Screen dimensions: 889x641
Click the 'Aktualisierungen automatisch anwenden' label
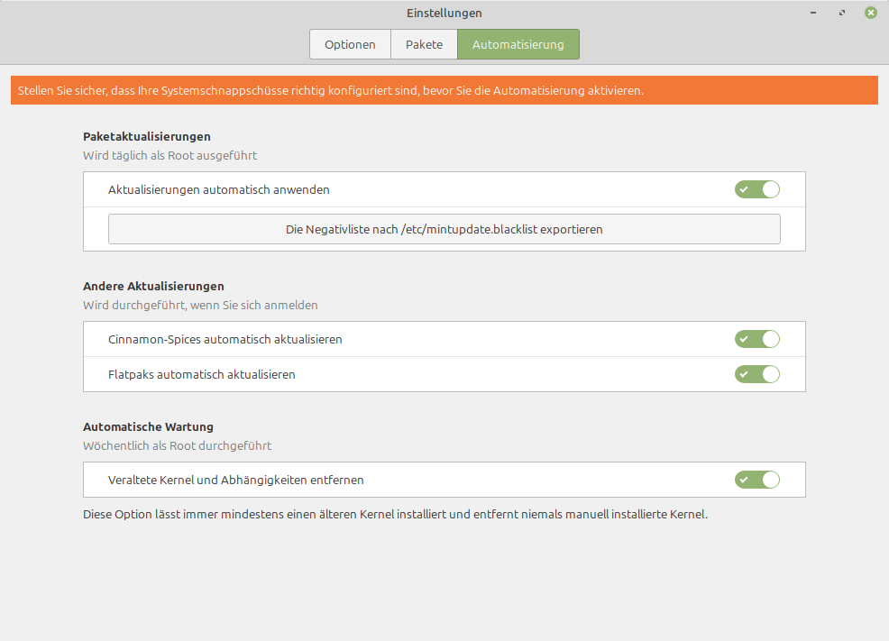218,190
